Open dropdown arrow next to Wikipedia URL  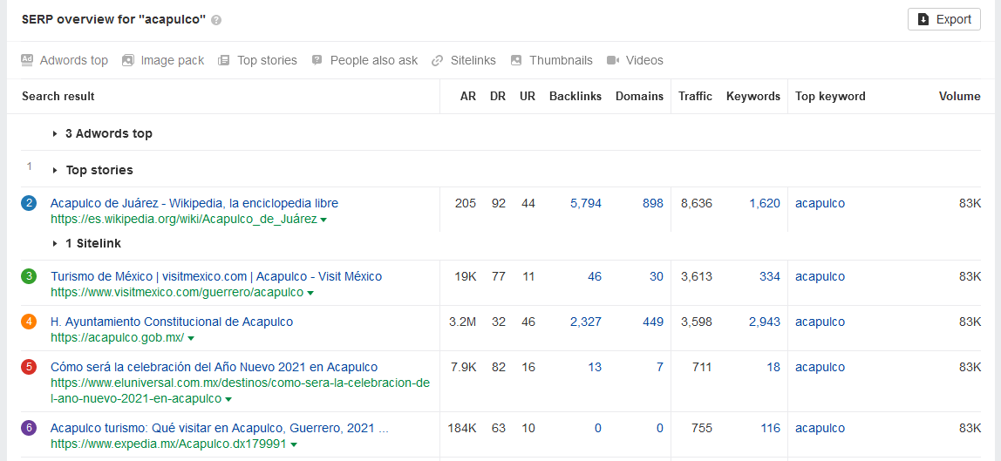point(323,220)
